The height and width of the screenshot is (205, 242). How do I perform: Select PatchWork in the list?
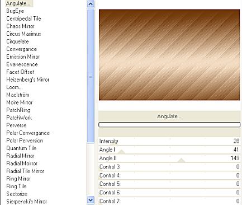(x=19, y=118)
